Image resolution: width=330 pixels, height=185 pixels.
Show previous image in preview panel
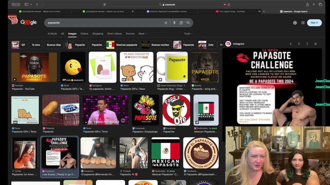pos(291,44)
